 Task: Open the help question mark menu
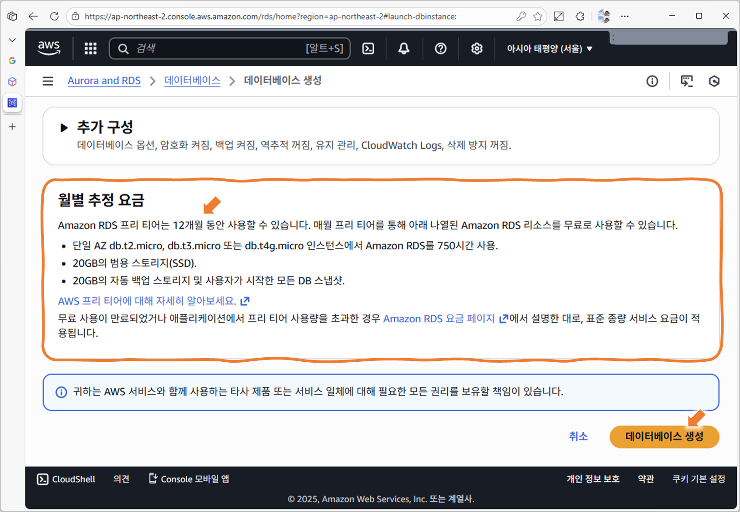pyautogui.click(x=440, y=48)
